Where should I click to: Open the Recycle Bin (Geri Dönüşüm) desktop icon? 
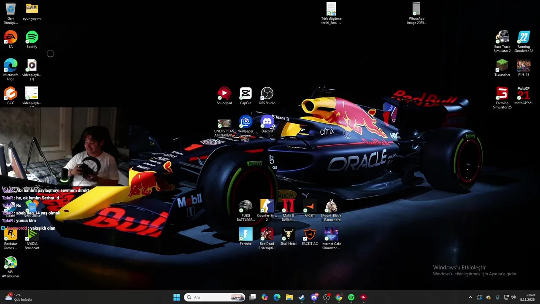(11, 14)
